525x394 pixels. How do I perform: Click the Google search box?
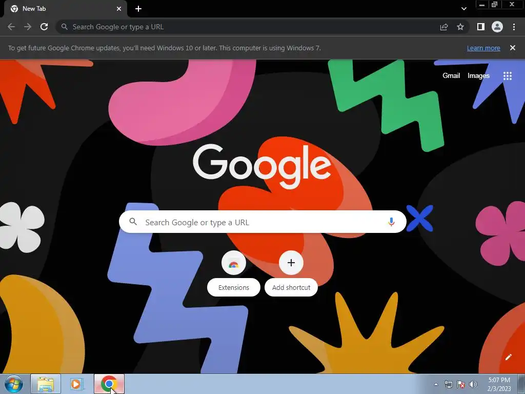pyautogui.click(x=262, y=222)
